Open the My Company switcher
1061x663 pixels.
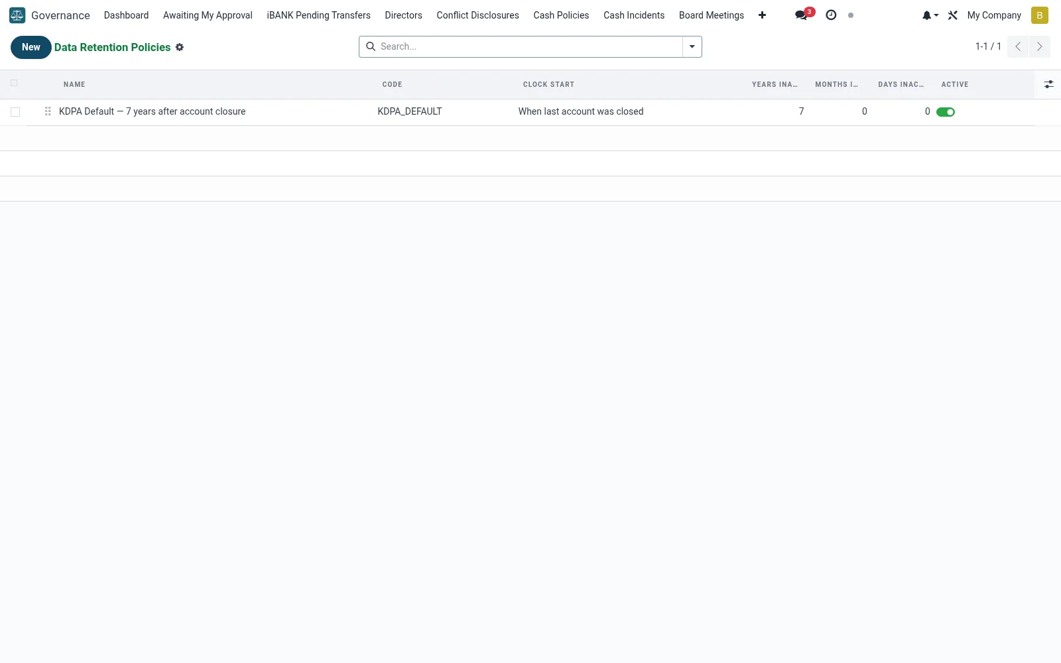pos(994,15)
